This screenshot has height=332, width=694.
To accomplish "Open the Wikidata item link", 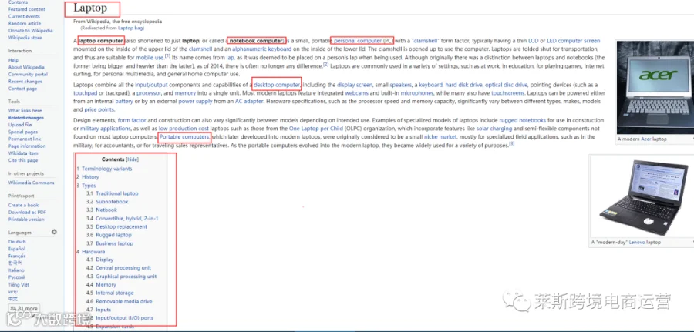I will pyautogui.click(x=23, y=153).
